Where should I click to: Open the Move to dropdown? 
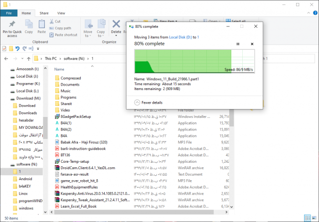click(88, 32)
